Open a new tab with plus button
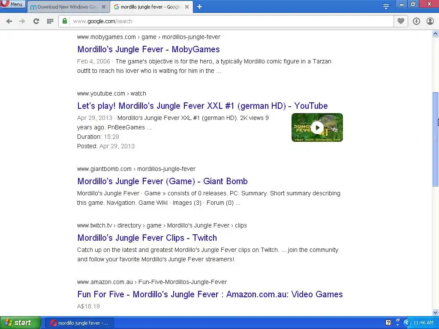 [199, 7]
